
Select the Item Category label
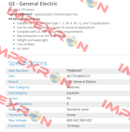19,87
